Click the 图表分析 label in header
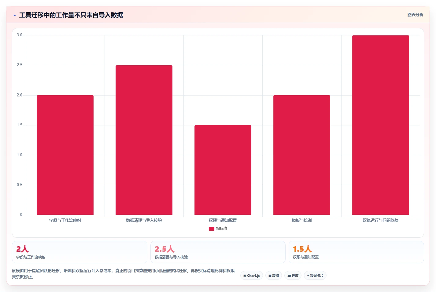This screenshot has width=436, height=292. [415, 15]
